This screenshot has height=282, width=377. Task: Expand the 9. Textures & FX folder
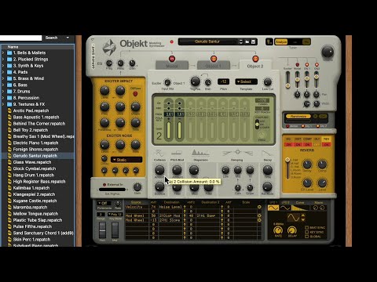click(x=3, y=104)
